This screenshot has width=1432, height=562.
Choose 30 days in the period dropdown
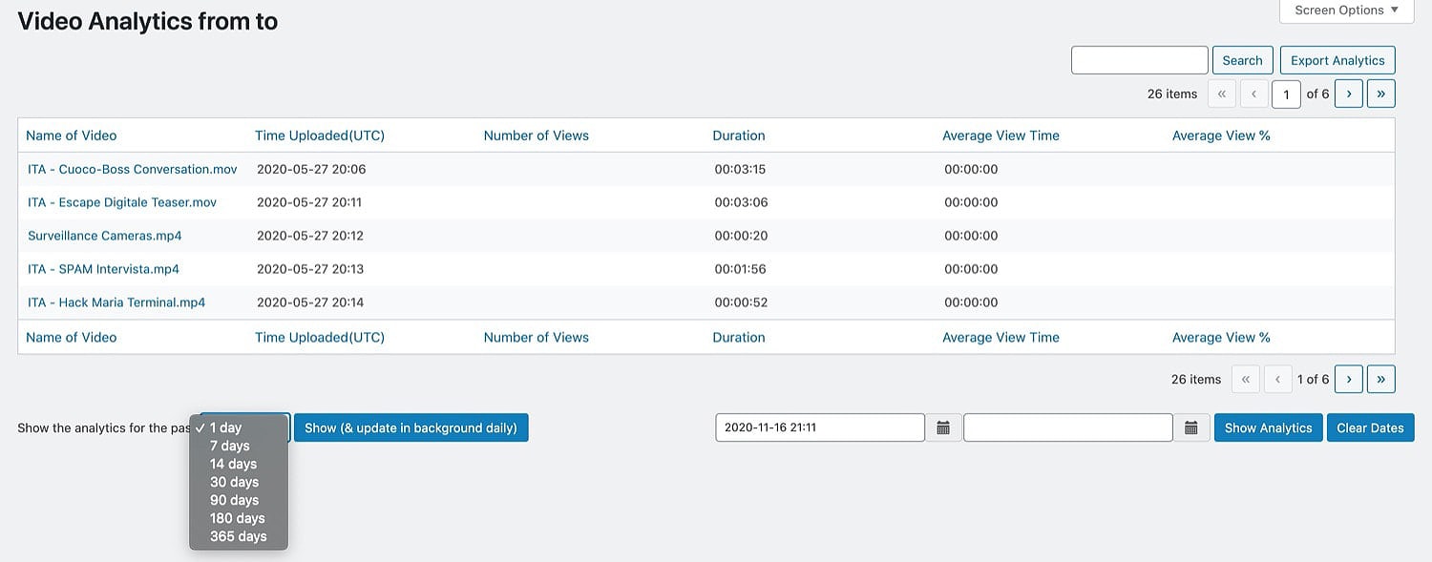(234, 482)
